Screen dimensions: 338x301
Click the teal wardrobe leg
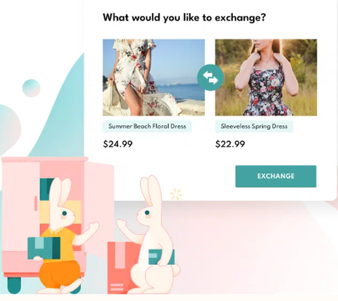pyautogui.click(x=14, y=285)
